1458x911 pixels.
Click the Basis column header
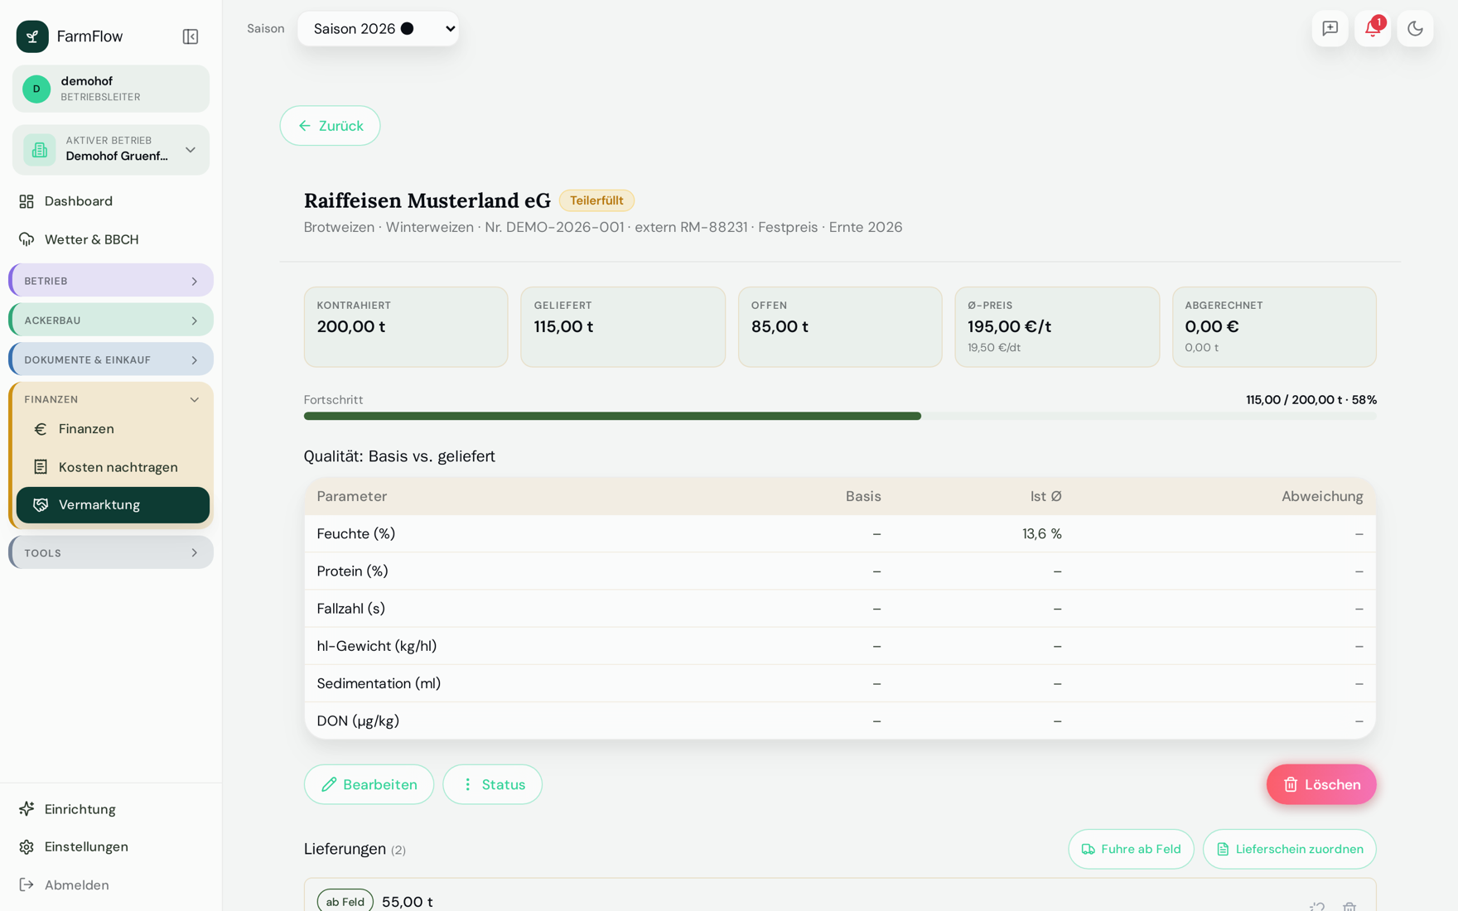click(x=863, y=496)
